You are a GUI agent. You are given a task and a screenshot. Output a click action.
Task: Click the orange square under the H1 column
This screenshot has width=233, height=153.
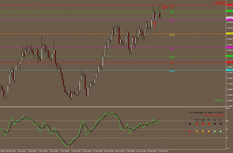coord(209,131)
